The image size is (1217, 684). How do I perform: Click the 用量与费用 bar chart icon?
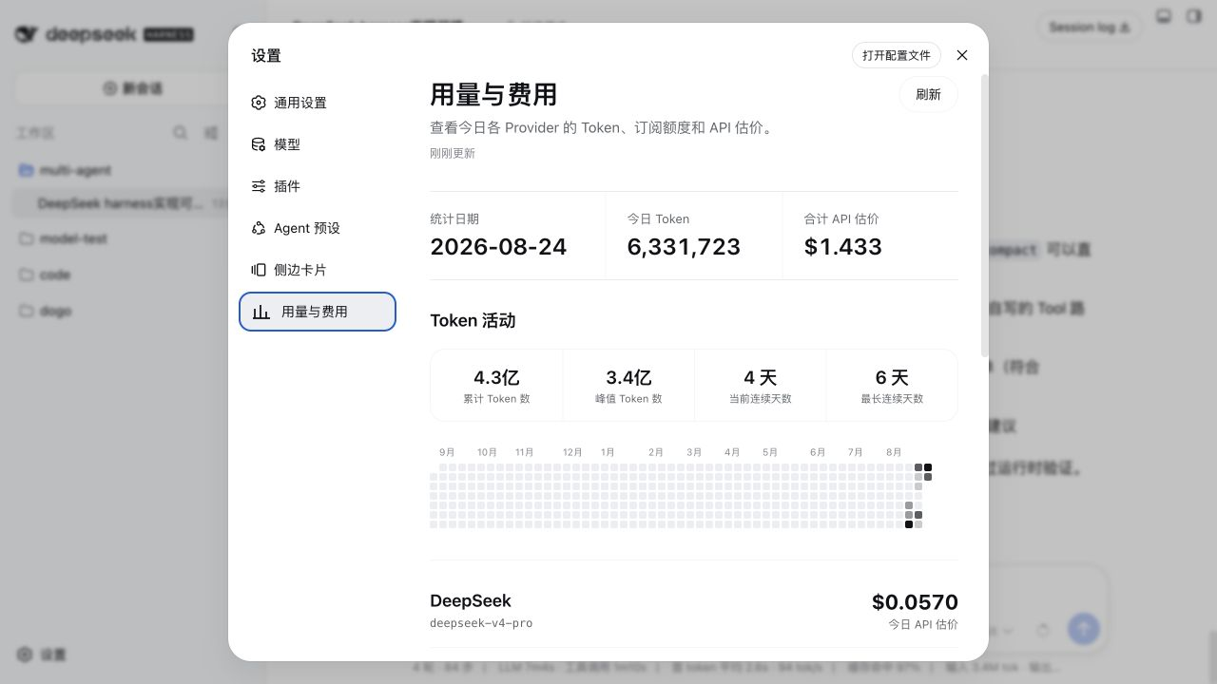(x=261, y=312)
